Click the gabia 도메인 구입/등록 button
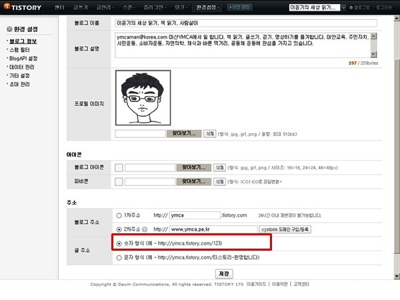Image resolution: width=400 pixels, height=300 pixels. pos(285,229)
